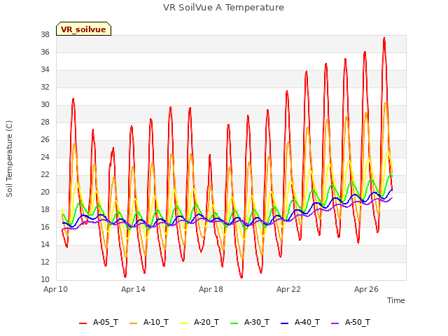Click the 30 y-axis tick label

pyautogui.click(x=45, y=105)
